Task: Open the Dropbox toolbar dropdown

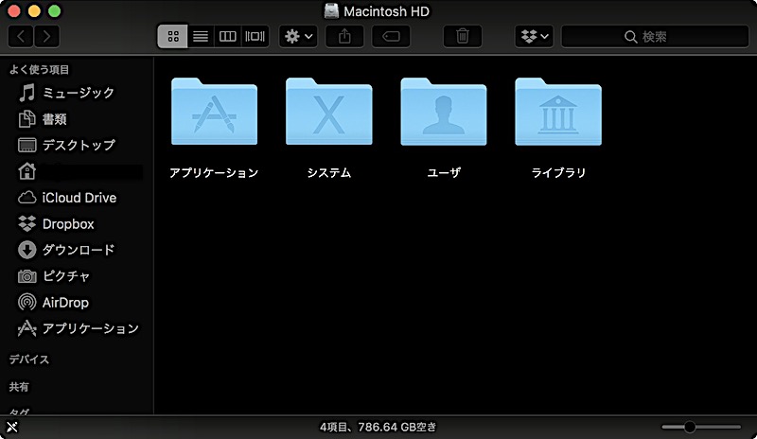Action: 535,36
